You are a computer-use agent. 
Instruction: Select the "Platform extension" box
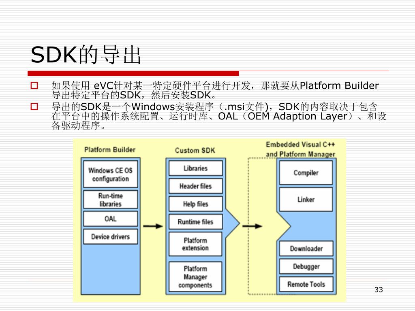pyautogui.click(x=195, y=244)
